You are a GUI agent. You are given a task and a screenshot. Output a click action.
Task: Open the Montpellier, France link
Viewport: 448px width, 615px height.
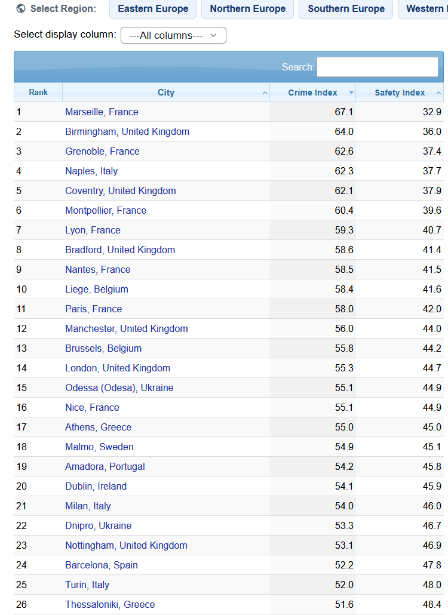tap(106, 211)
